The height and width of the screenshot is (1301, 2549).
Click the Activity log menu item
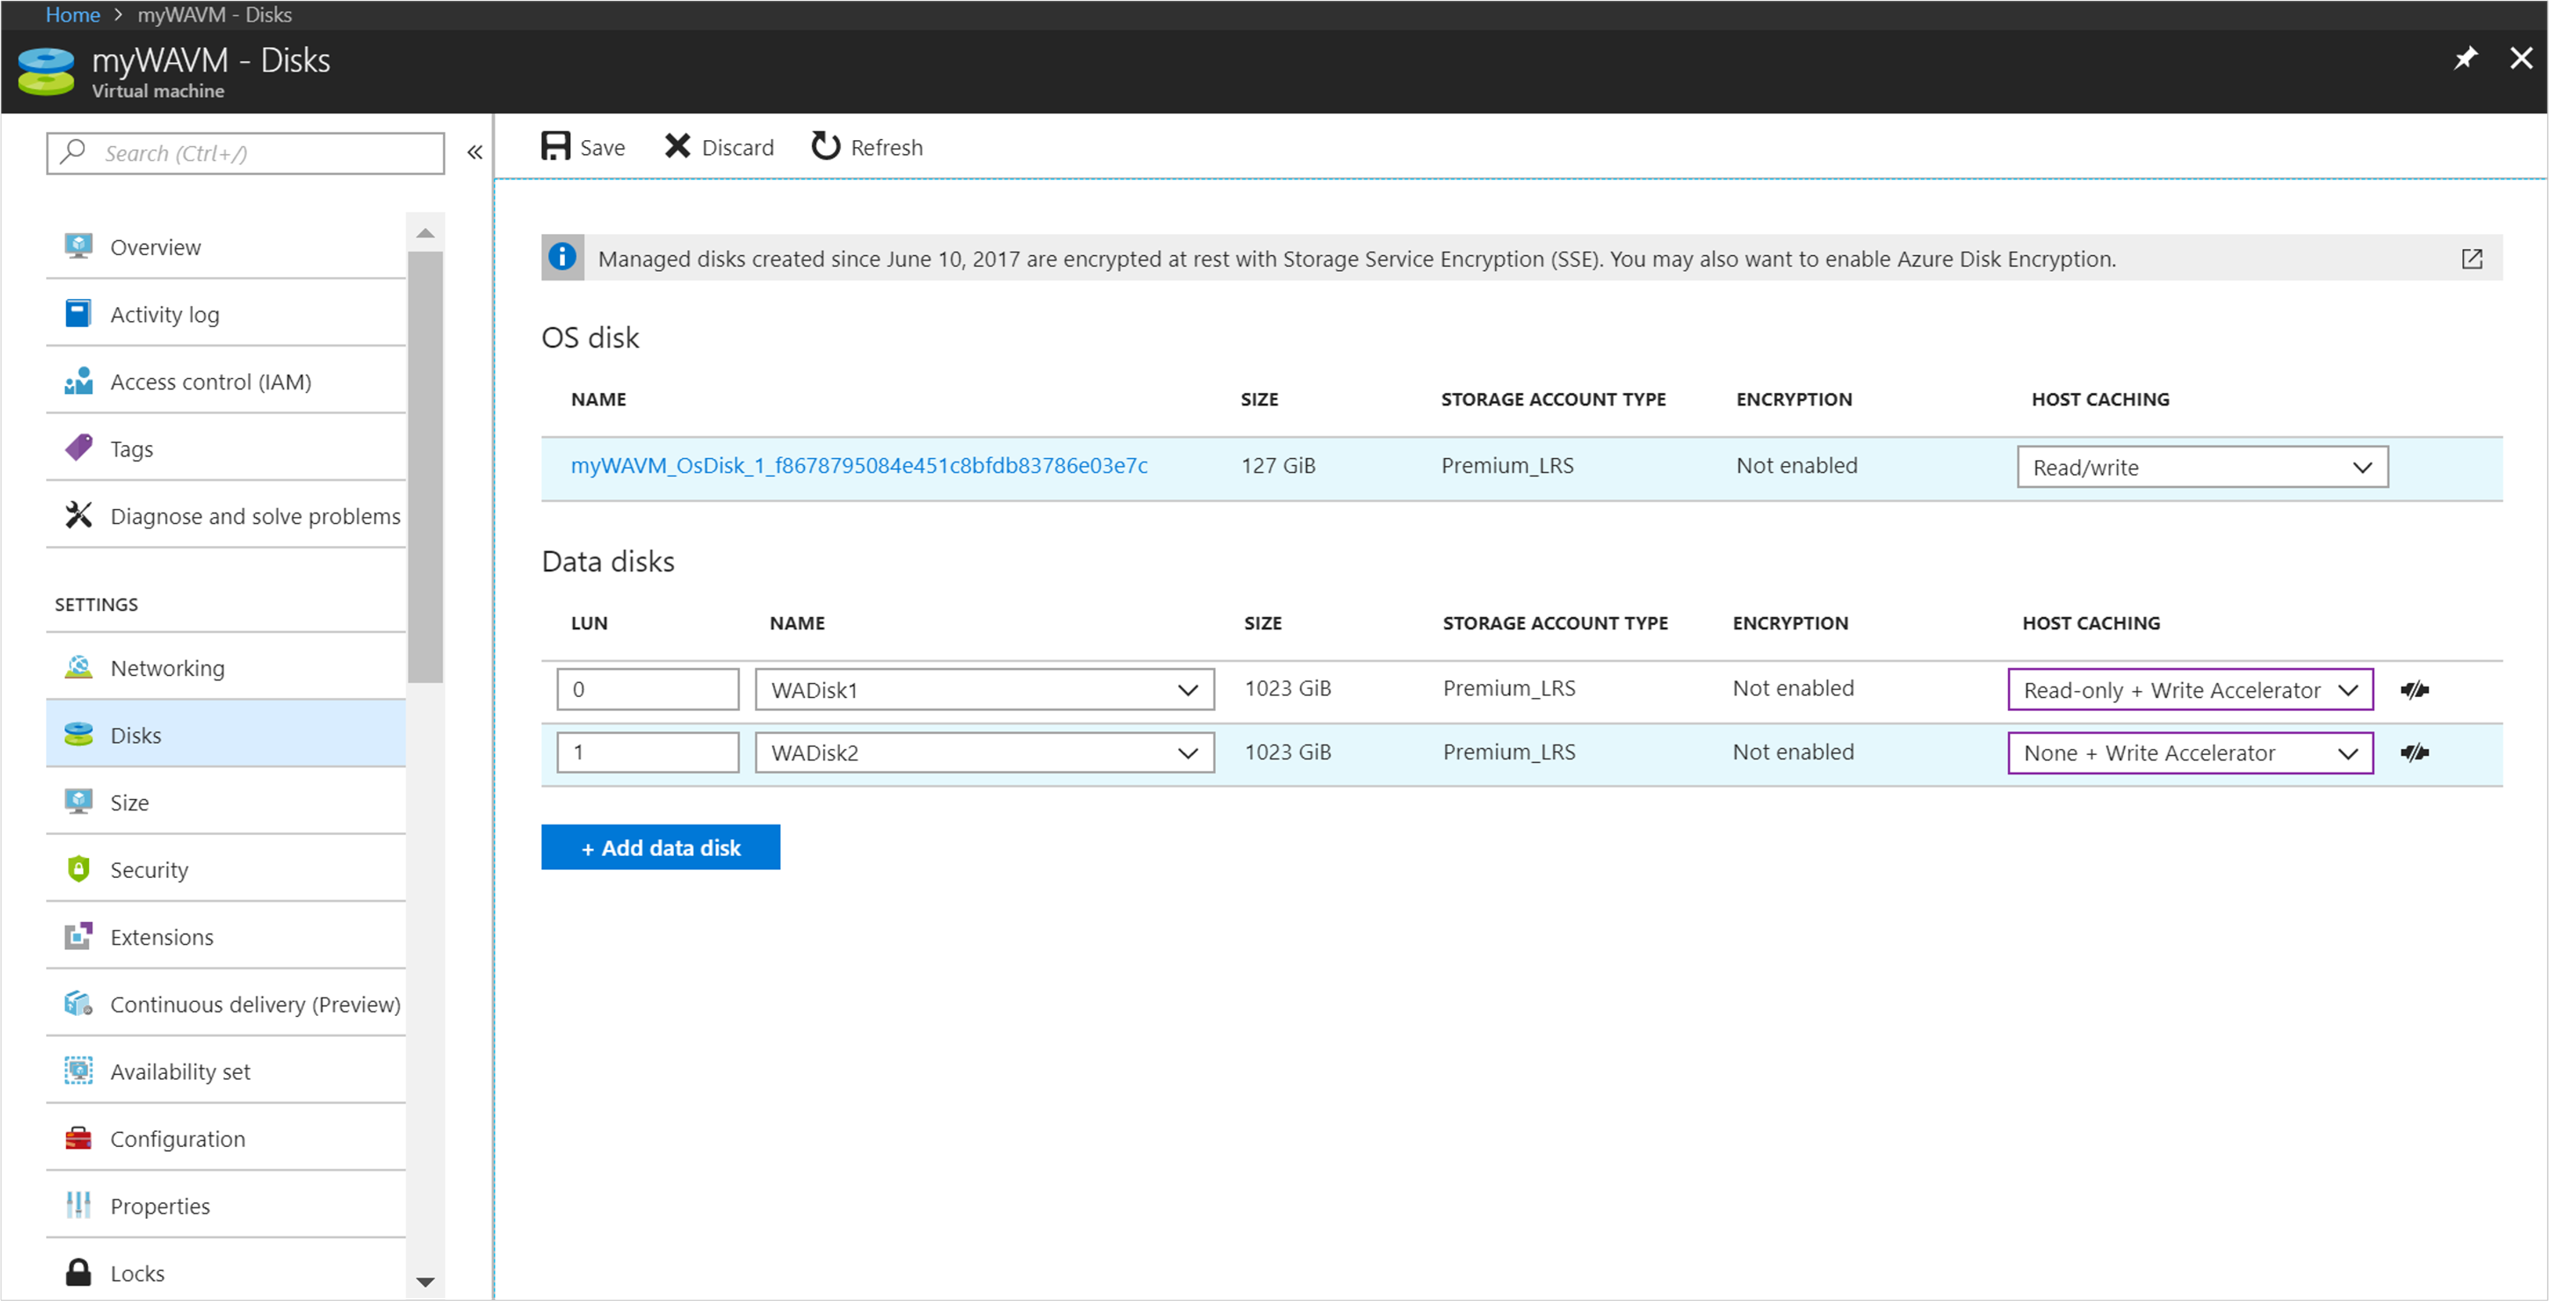164,314
